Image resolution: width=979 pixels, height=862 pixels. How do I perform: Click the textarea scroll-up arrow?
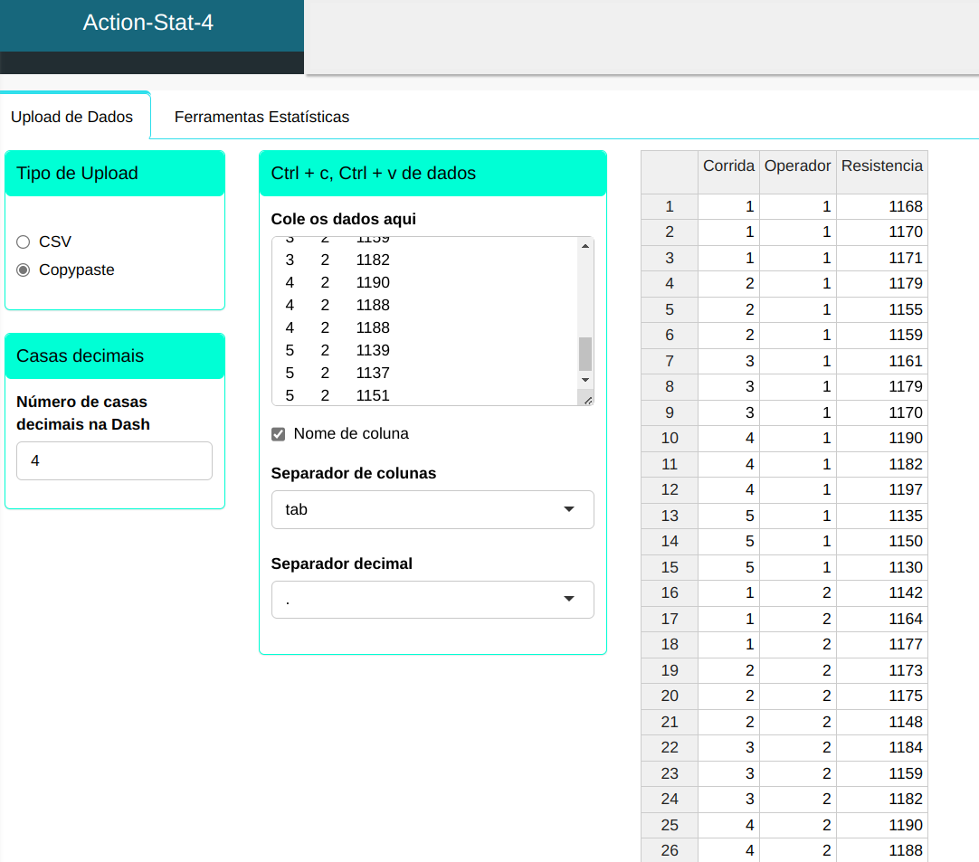(x=585, y=246)
